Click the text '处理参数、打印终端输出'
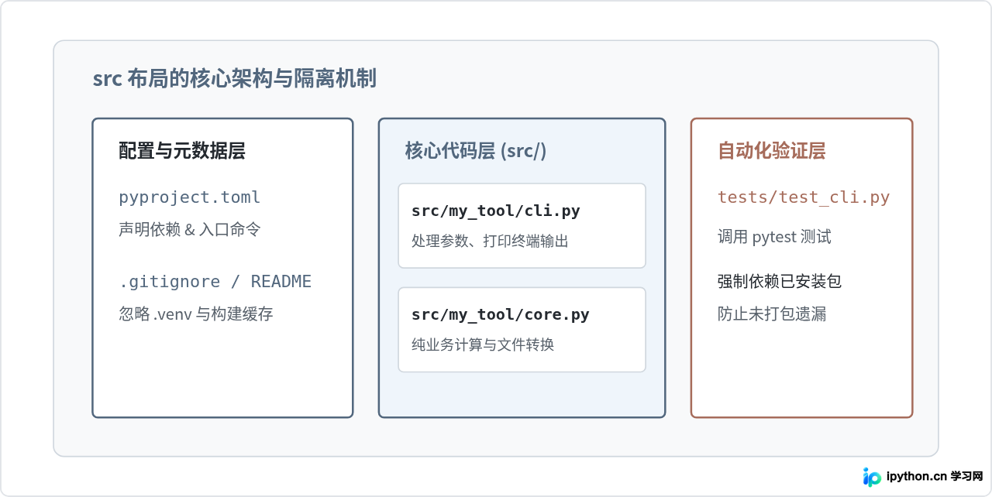This screenshot has width=992, height=497. click(x=490, y=242)
